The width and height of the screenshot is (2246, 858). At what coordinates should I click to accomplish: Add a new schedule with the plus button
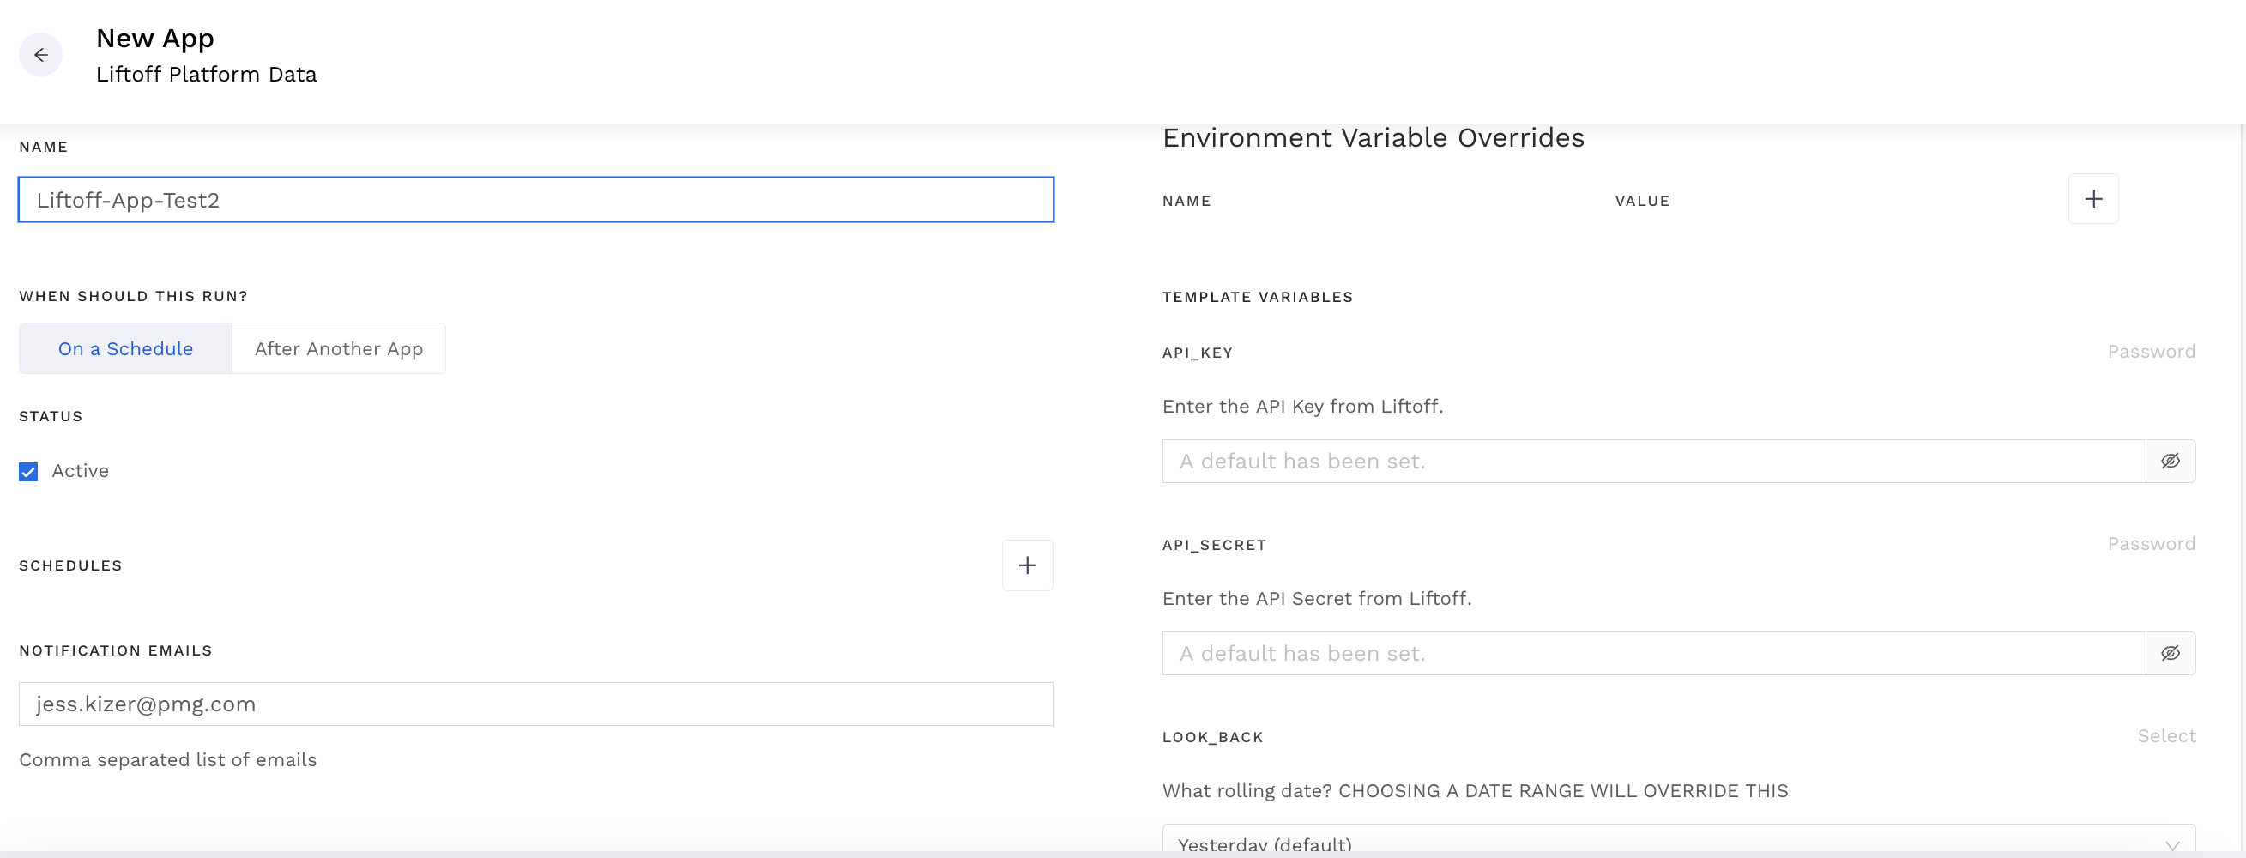tap(1026, 566)
